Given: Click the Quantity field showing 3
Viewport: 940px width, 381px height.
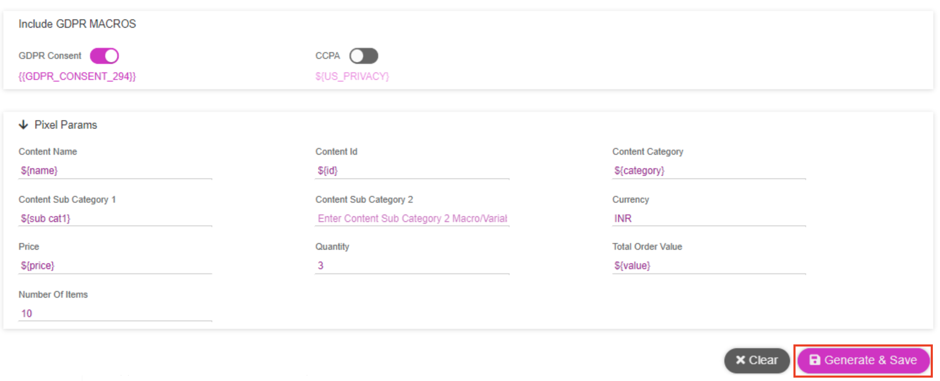Looking at the screenshot, I should coord(412,266).
